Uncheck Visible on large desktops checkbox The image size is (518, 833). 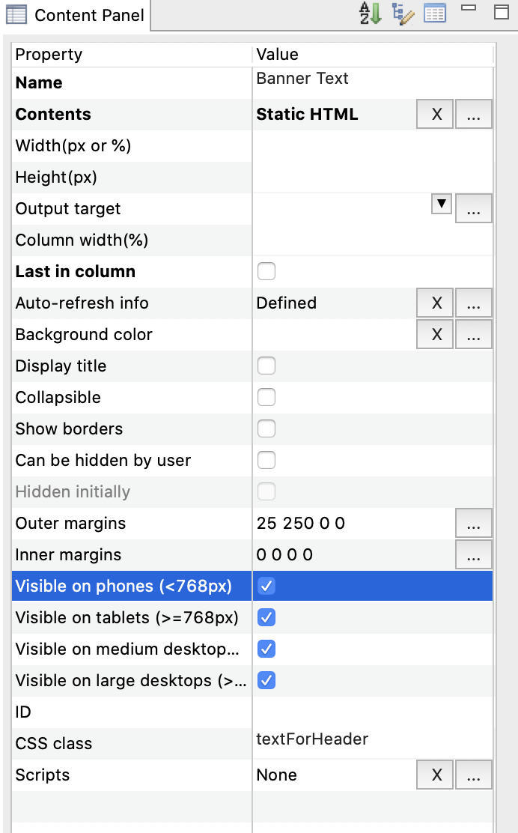coord(266,680)
